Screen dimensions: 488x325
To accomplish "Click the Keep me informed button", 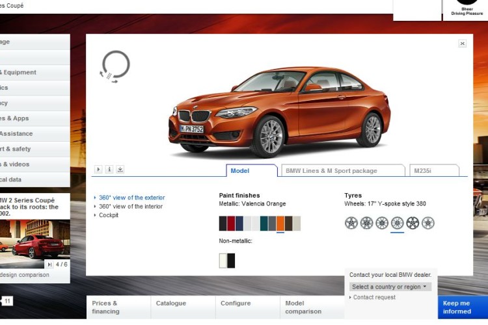I will (x=463, y=307).
